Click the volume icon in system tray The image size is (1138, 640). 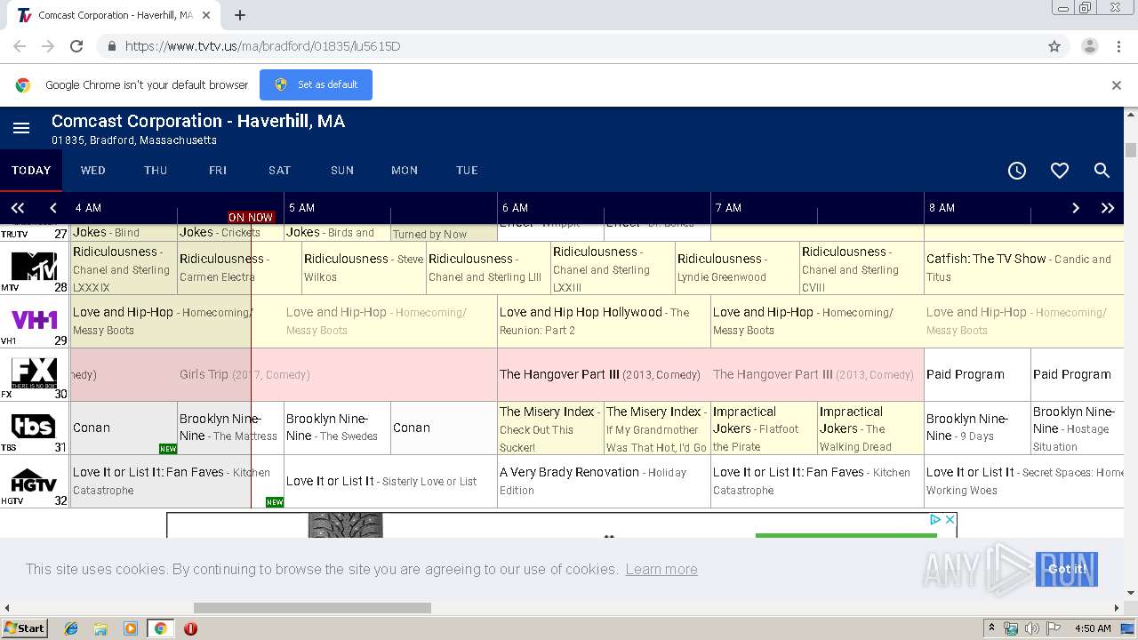click(1032, 628)
